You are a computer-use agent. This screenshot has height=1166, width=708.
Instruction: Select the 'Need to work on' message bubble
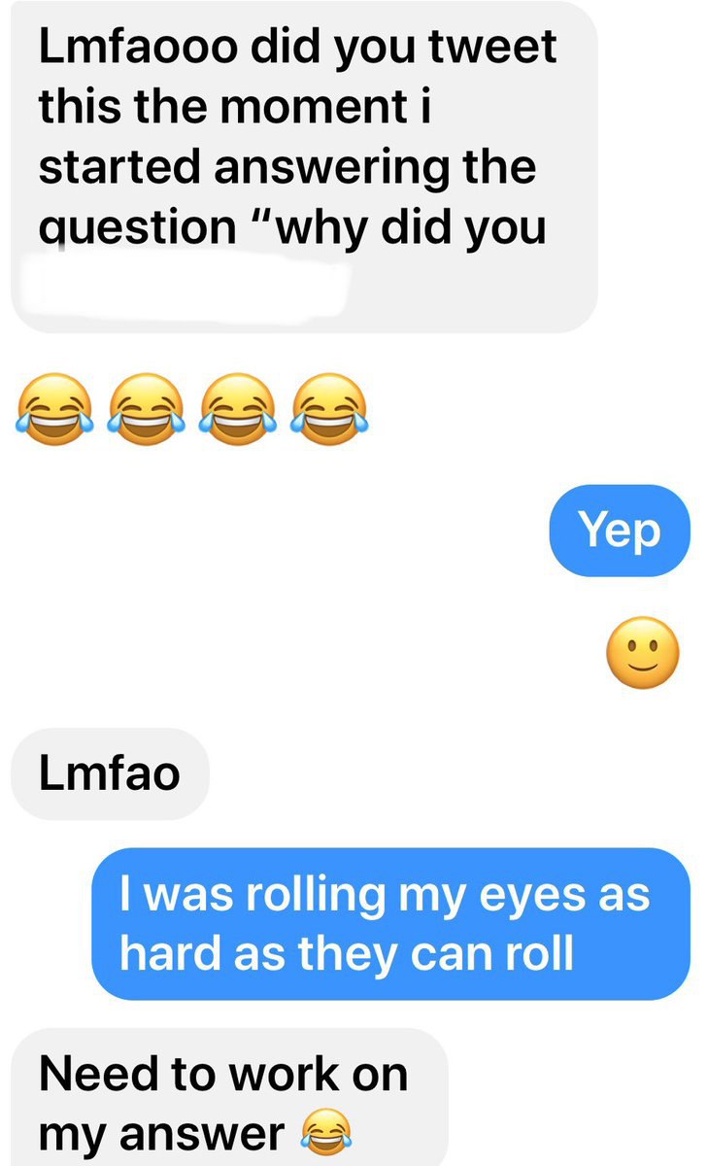coord(229,1097)
